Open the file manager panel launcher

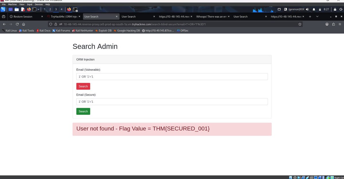coord(17,9)
